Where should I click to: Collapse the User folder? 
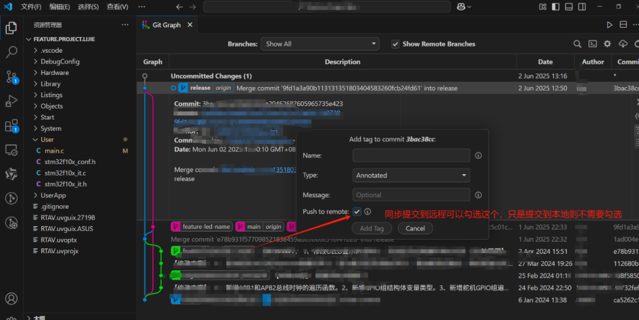47,140
